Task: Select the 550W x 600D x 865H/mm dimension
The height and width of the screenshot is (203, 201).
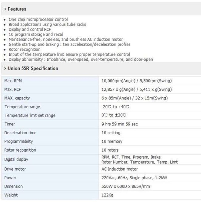Action: coord(125,186)
